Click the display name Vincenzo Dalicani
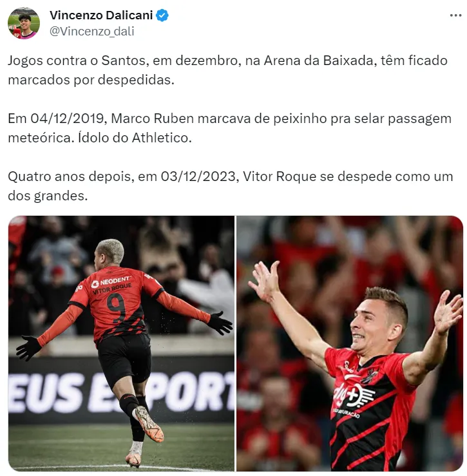This screenshot has width=467, height=476. [101, 15]
